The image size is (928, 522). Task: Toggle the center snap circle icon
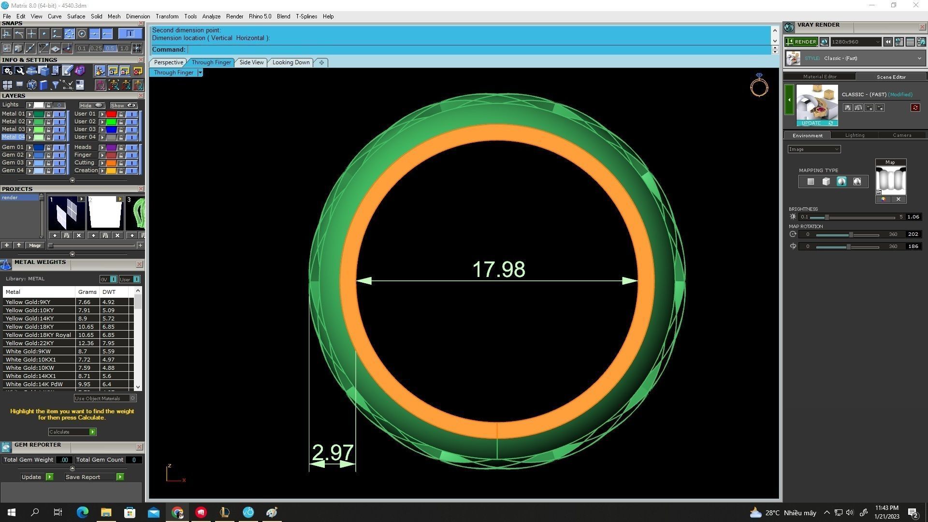click(x=82, y=33)
